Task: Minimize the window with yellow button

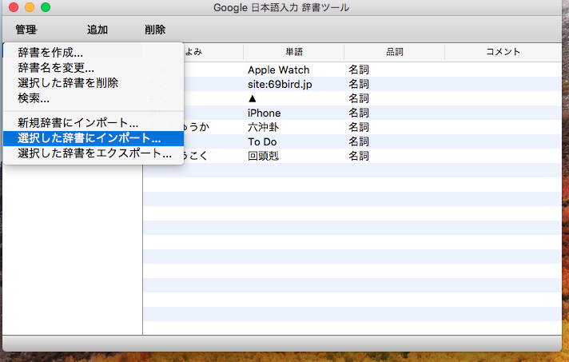Action: (30, 7)
